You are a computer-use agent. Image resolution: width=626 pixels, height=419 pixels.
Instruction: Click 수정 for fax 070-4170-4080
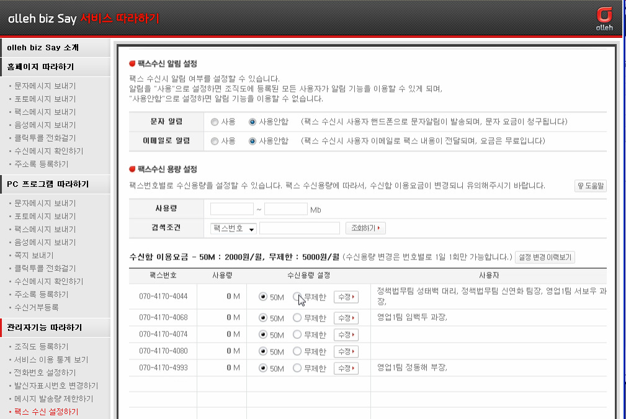coord(346,351)
